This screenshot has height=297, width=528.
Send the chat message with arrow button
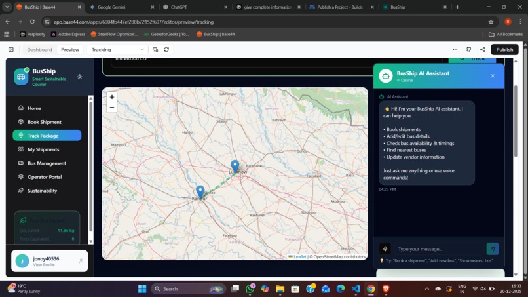pyautogui.click(x=493, y=248)
